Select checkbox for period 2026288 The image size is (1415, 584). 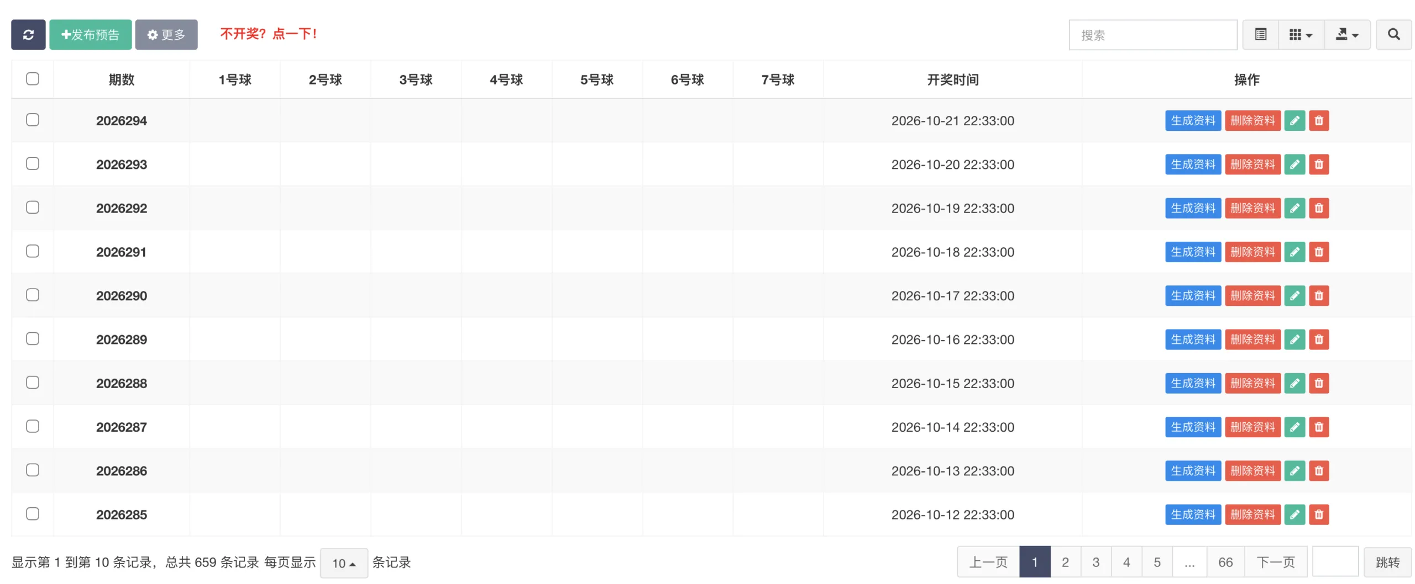[33, 382]
